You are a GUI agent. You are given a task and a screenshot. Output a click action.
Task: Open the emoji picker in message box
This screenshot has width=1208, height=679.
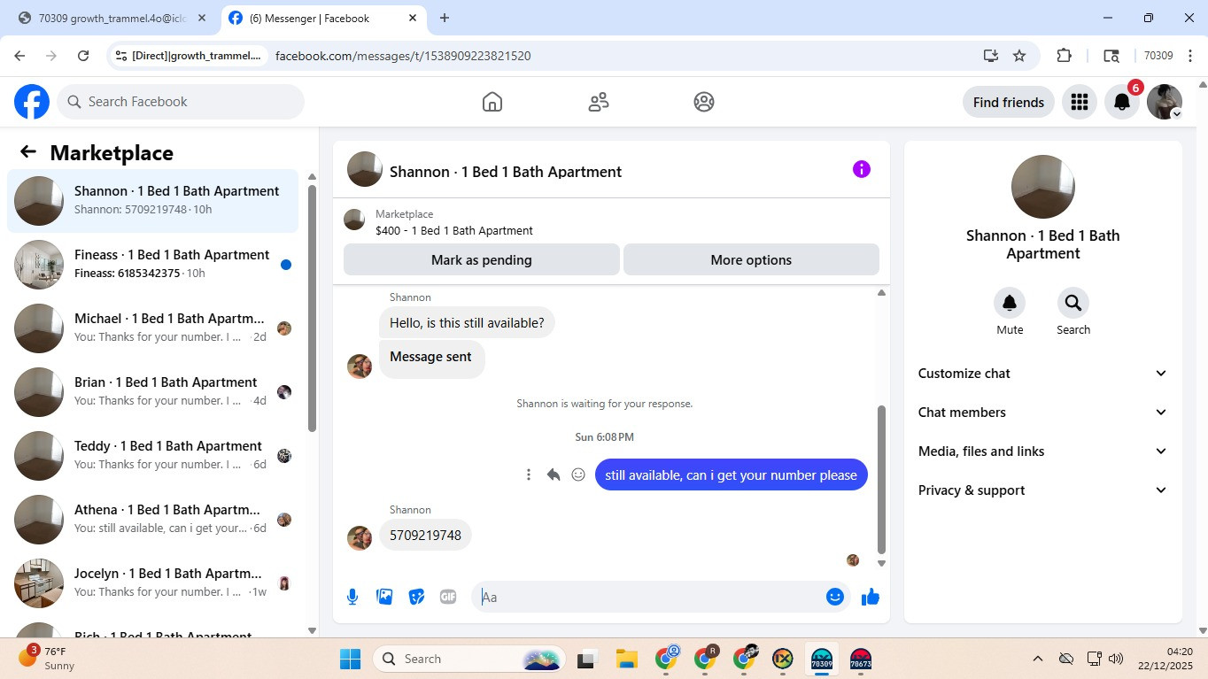coord(834,597)
